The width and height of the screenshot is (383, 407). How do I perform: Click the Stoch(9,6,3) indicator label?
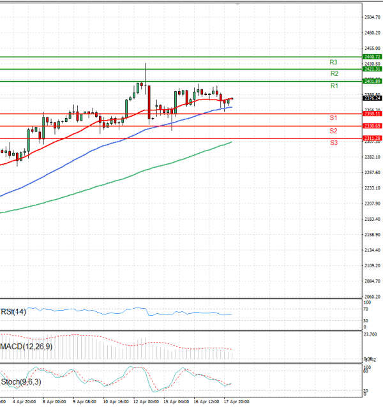(x=21, y=382)
